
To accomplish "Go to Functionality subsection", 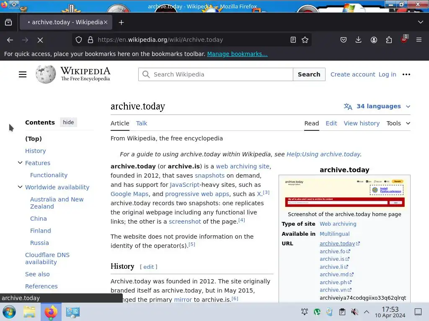I will pyautogui.click(x=49, y=175).
